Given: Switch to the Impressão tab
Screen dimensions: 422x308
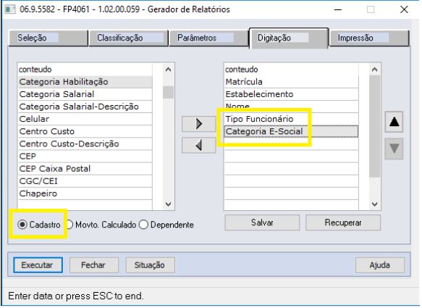Looking at the screenshot, I should click(369, 38).
